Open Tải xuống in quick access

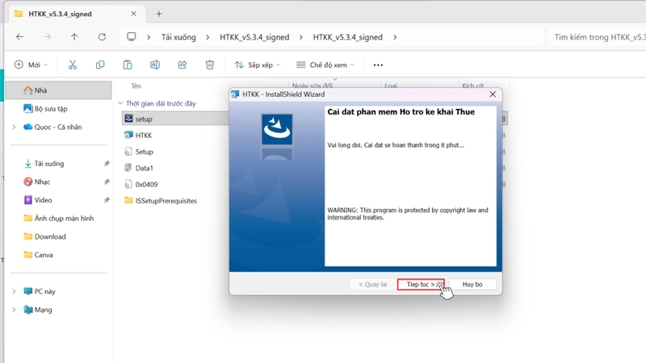coord(49,164)
